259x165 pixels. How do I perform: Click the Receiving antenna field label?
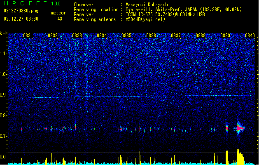(x=95, y=19)
